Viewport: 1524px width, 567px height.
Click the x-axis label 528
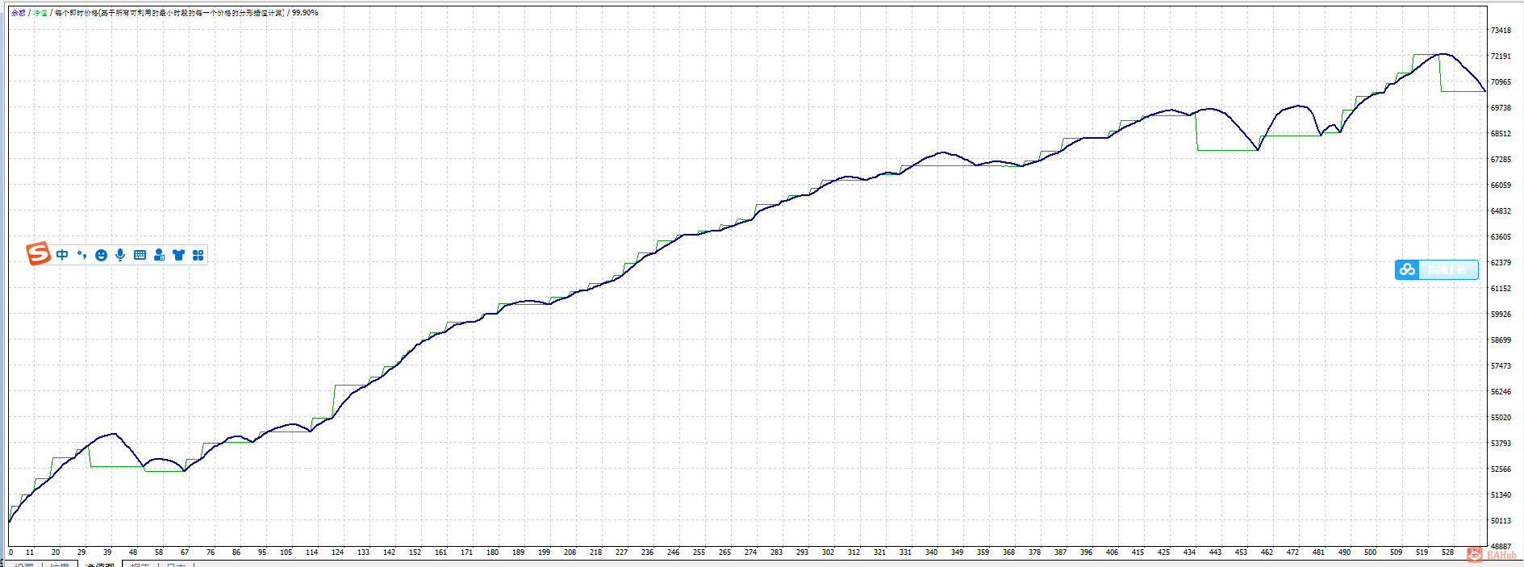coord(1447,552)
